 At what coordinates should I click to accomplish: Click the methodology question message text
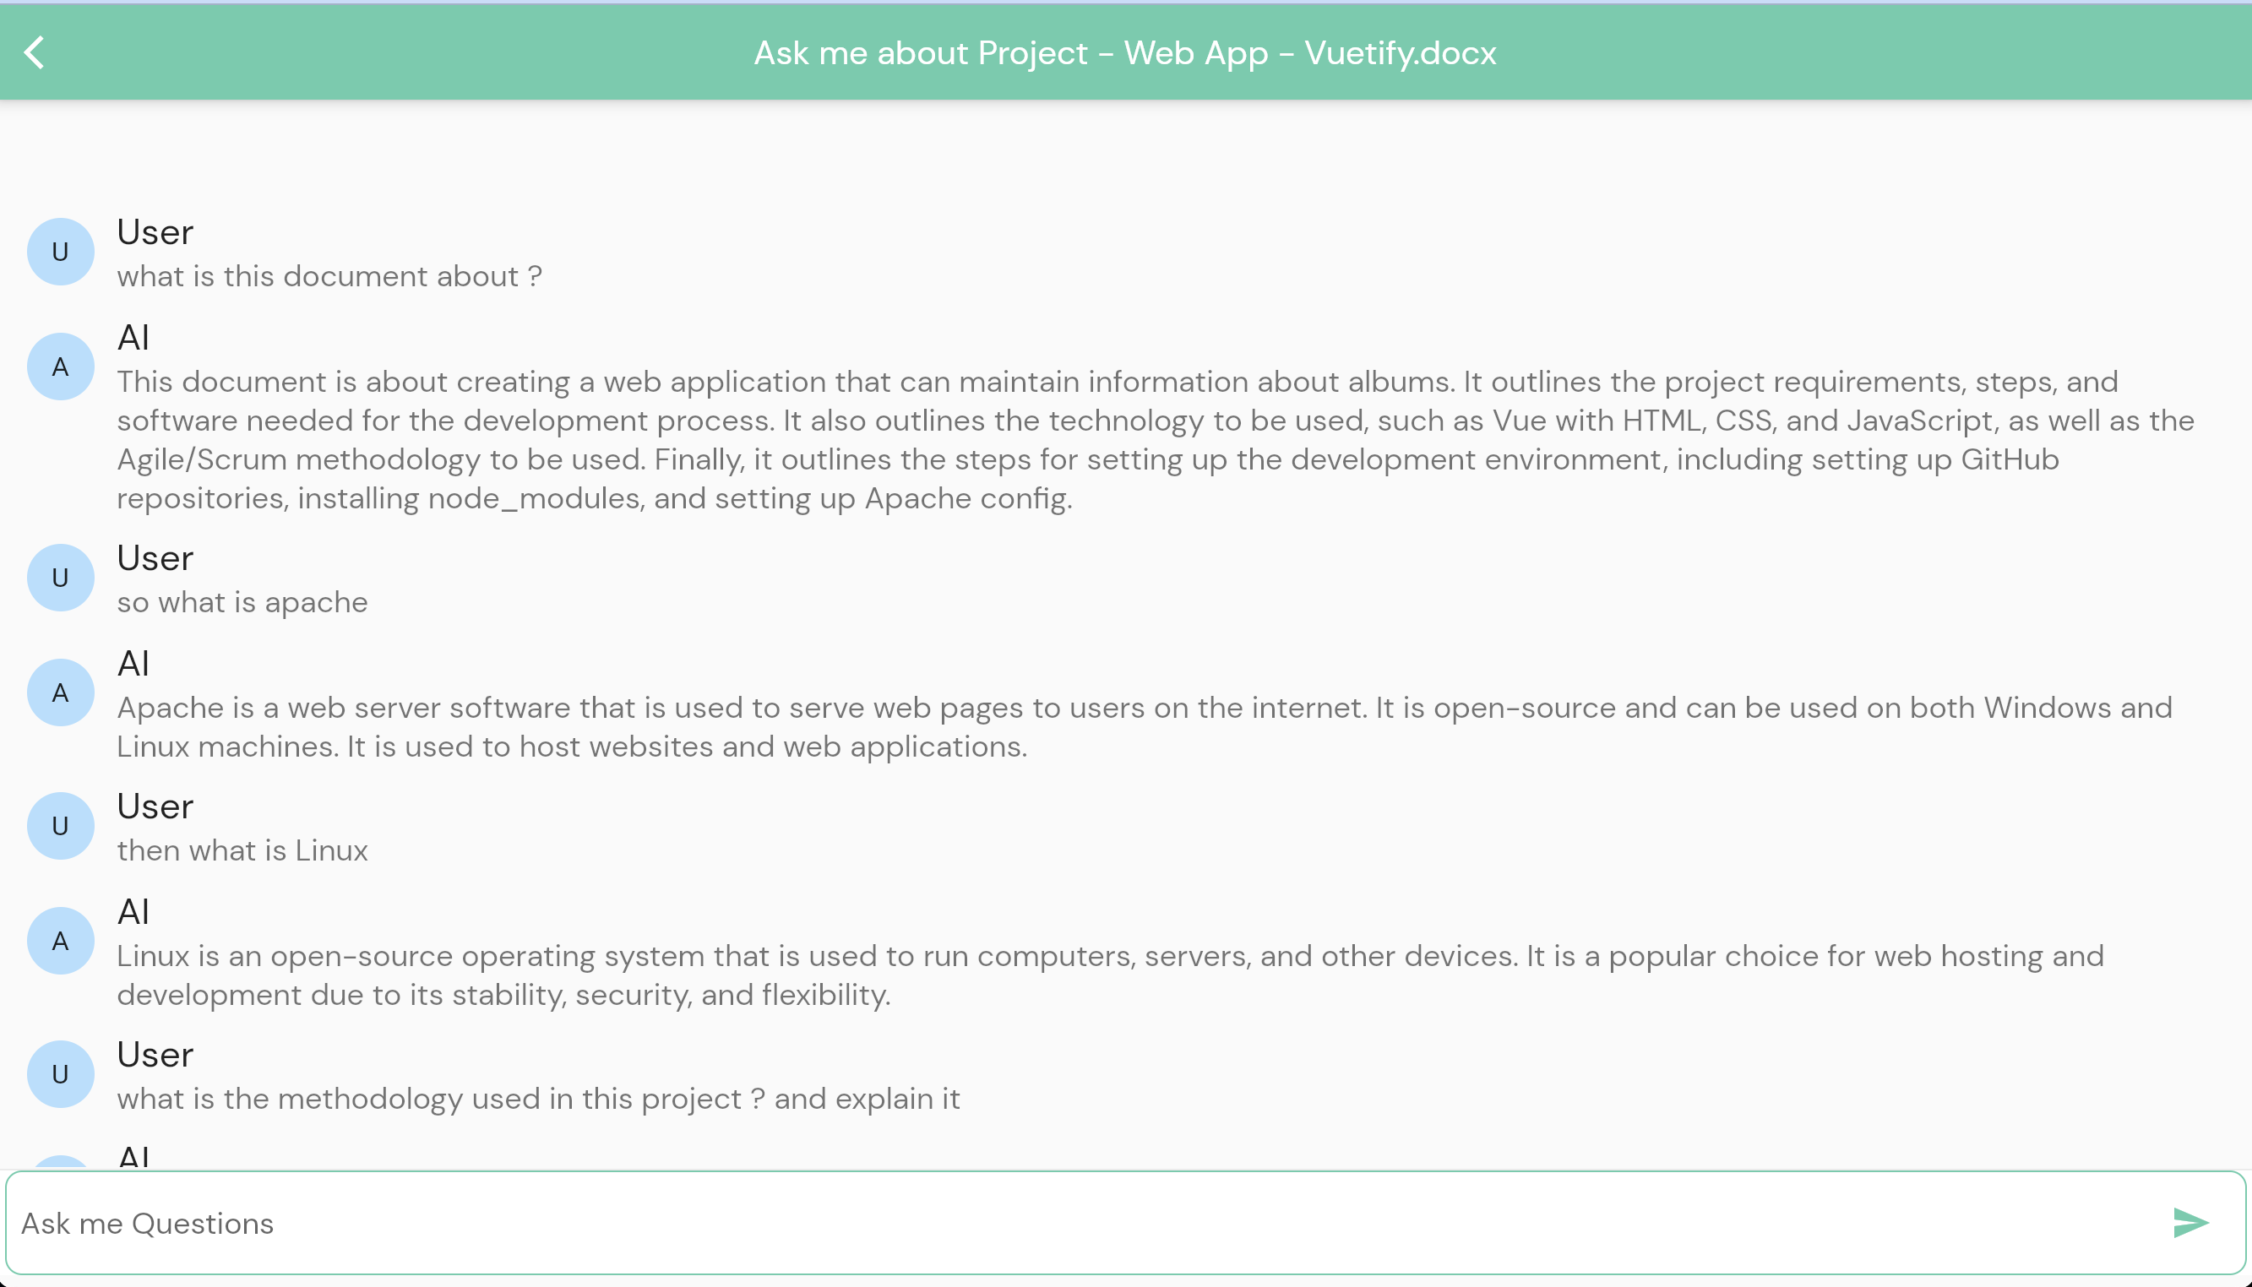click(x=538, y=1100)
